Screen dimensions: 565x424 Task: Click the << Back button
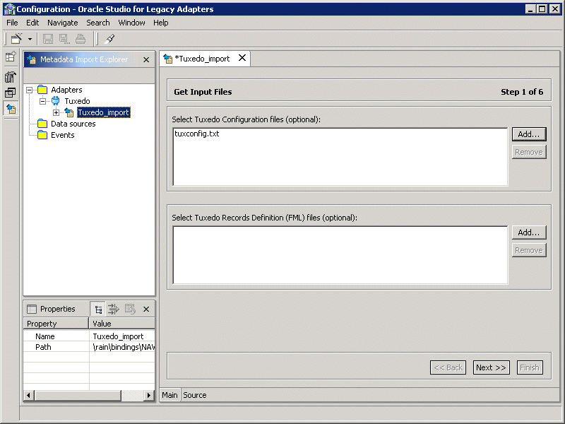coord(448,367)
